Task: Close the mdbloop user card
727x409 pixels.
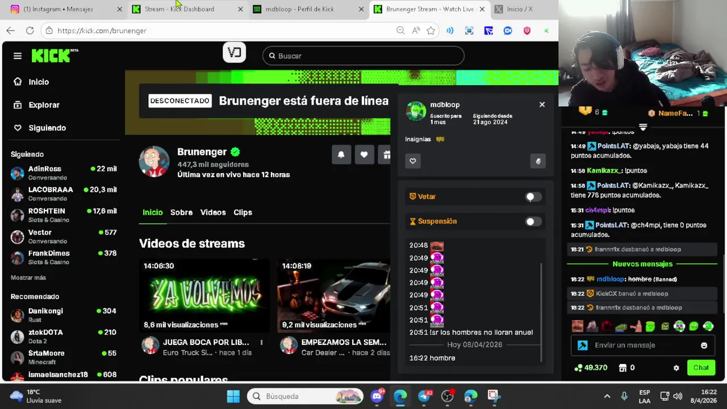Action: coord(542,105)
